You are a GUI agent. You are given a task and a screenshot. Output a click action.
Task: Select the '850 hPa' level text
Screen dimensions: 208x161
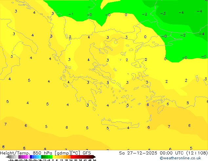pyautogui.click(x=42, y=153)
